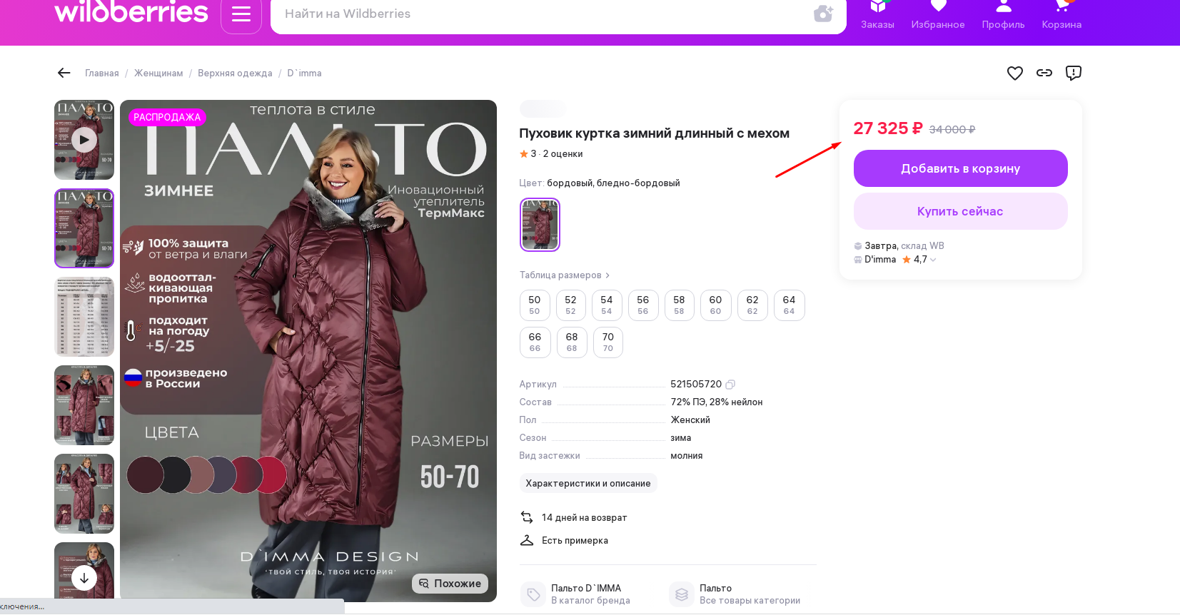
Task: Go to Главная breadcrumb
Action: (102, 73)
